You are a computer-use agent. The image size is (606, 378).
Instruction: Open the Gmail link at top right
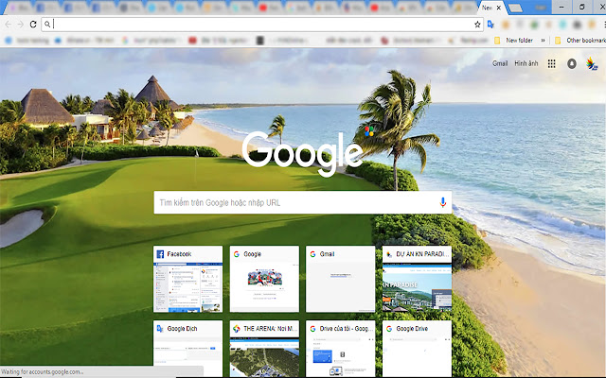500,63
